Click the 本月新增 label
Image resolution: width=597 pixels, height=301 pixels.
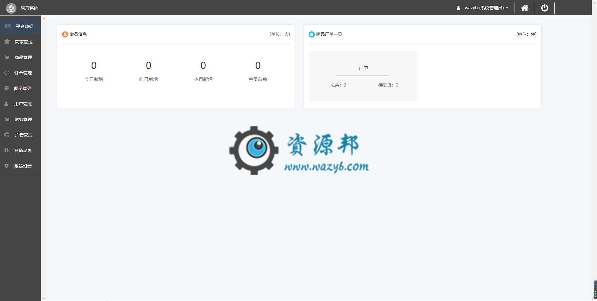click(203, 79)
